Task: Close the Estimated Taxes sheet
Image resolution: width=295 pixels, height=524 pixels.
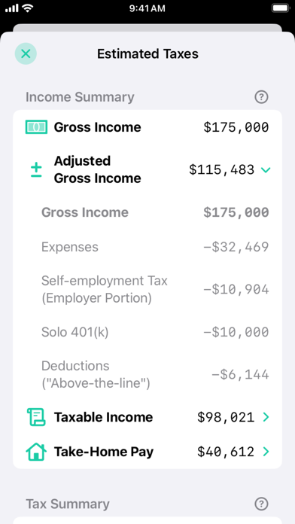Action: [26, 53]
